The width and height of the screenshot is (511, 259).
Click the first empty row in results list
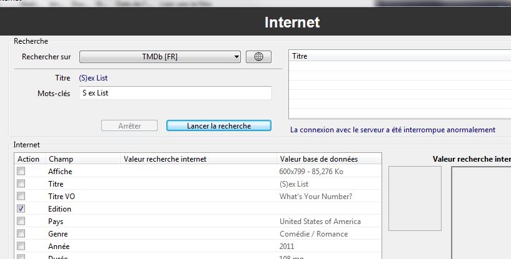[x=399, y=66]
